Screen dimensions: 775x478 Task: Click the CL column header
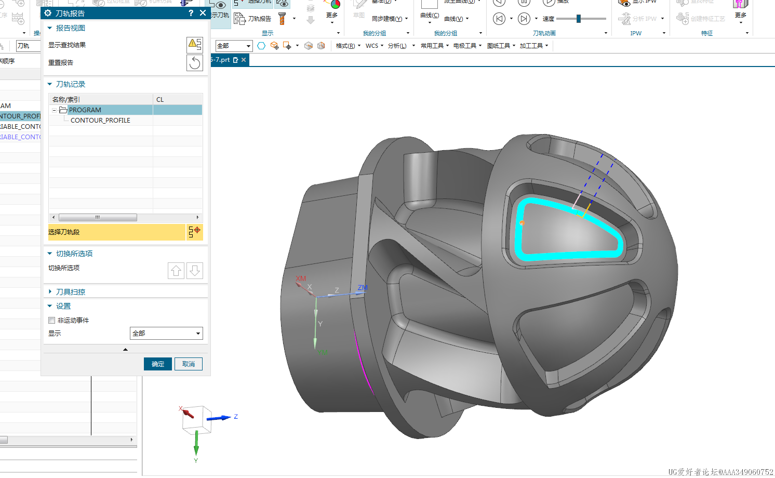coord(178,99)
